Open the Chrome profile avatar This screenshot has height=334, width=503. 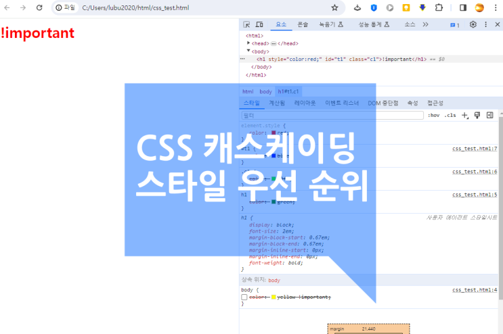point(479,7)
